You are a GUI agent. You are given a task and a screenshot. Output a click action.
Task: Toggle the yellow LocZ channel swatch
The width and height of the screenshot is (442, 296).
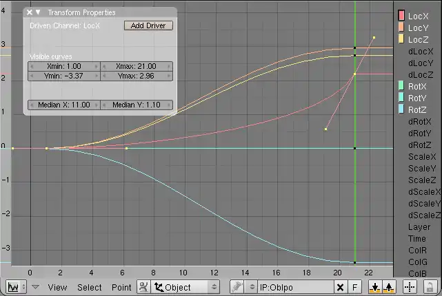coord(401,39)
